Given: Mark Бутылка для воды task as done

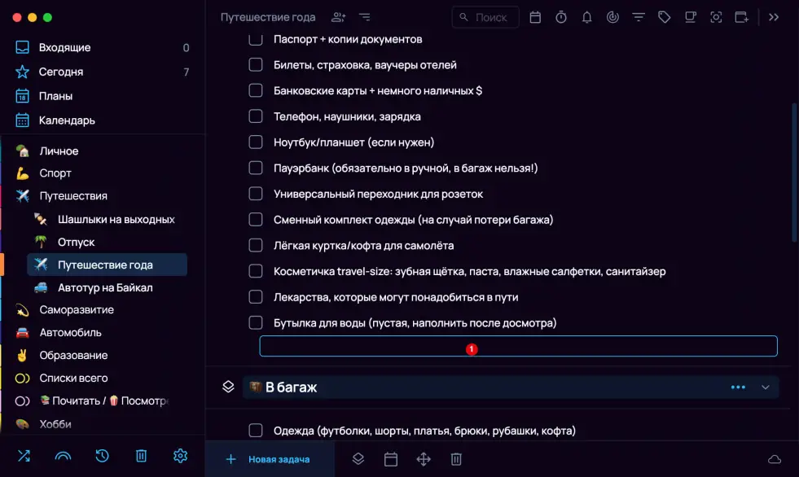Looking at the screenshot, I should [x=256, y=323].
